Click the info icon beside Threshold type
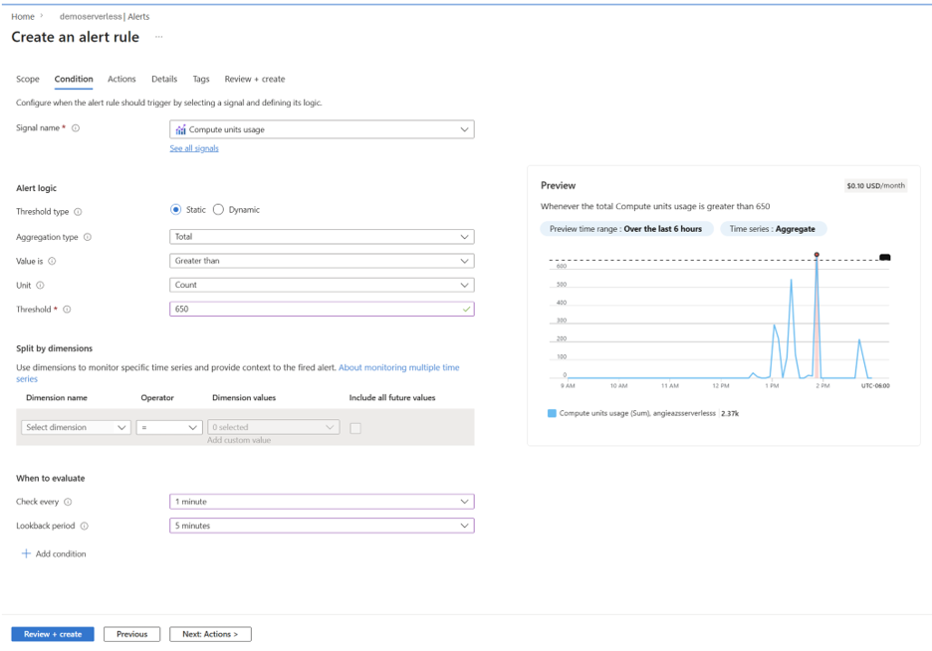 click(x=78, y=211)
